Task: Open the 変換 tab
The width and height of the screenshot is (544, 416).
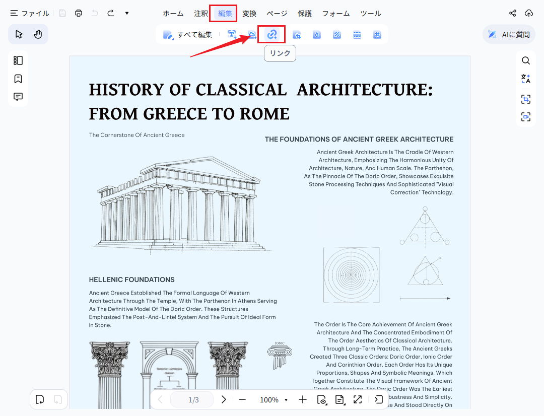Action: point(249,14)
